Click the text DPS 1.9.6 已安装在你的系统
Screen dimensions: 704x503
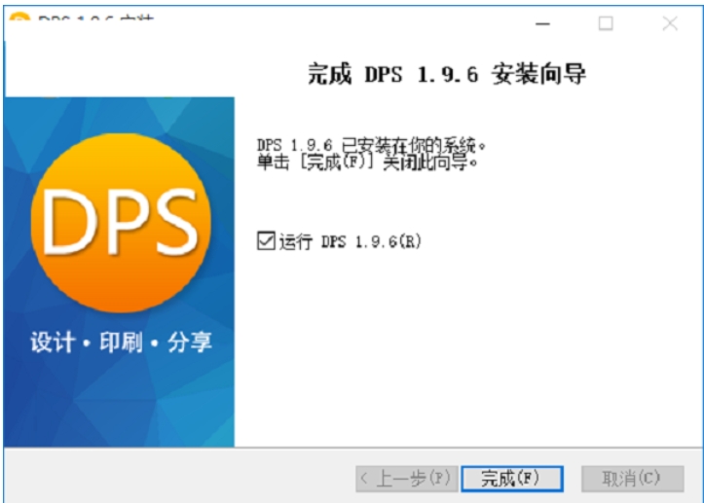371,145
